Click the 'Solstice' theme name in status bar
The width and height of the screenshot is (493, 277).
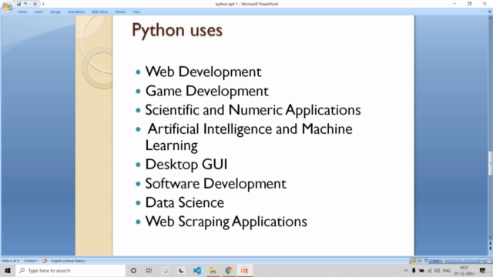(x=31, y=261)
